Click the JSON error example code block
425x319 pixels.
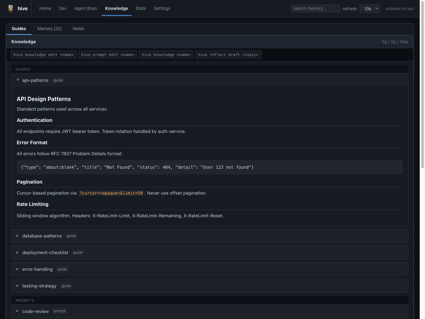click(x=210, y=167)
